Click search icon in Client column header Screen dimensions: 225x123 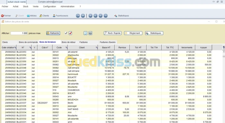tap(97, 48)
